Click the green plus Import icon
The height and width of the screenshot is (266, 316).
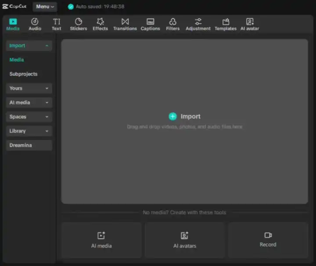(172, 116)
